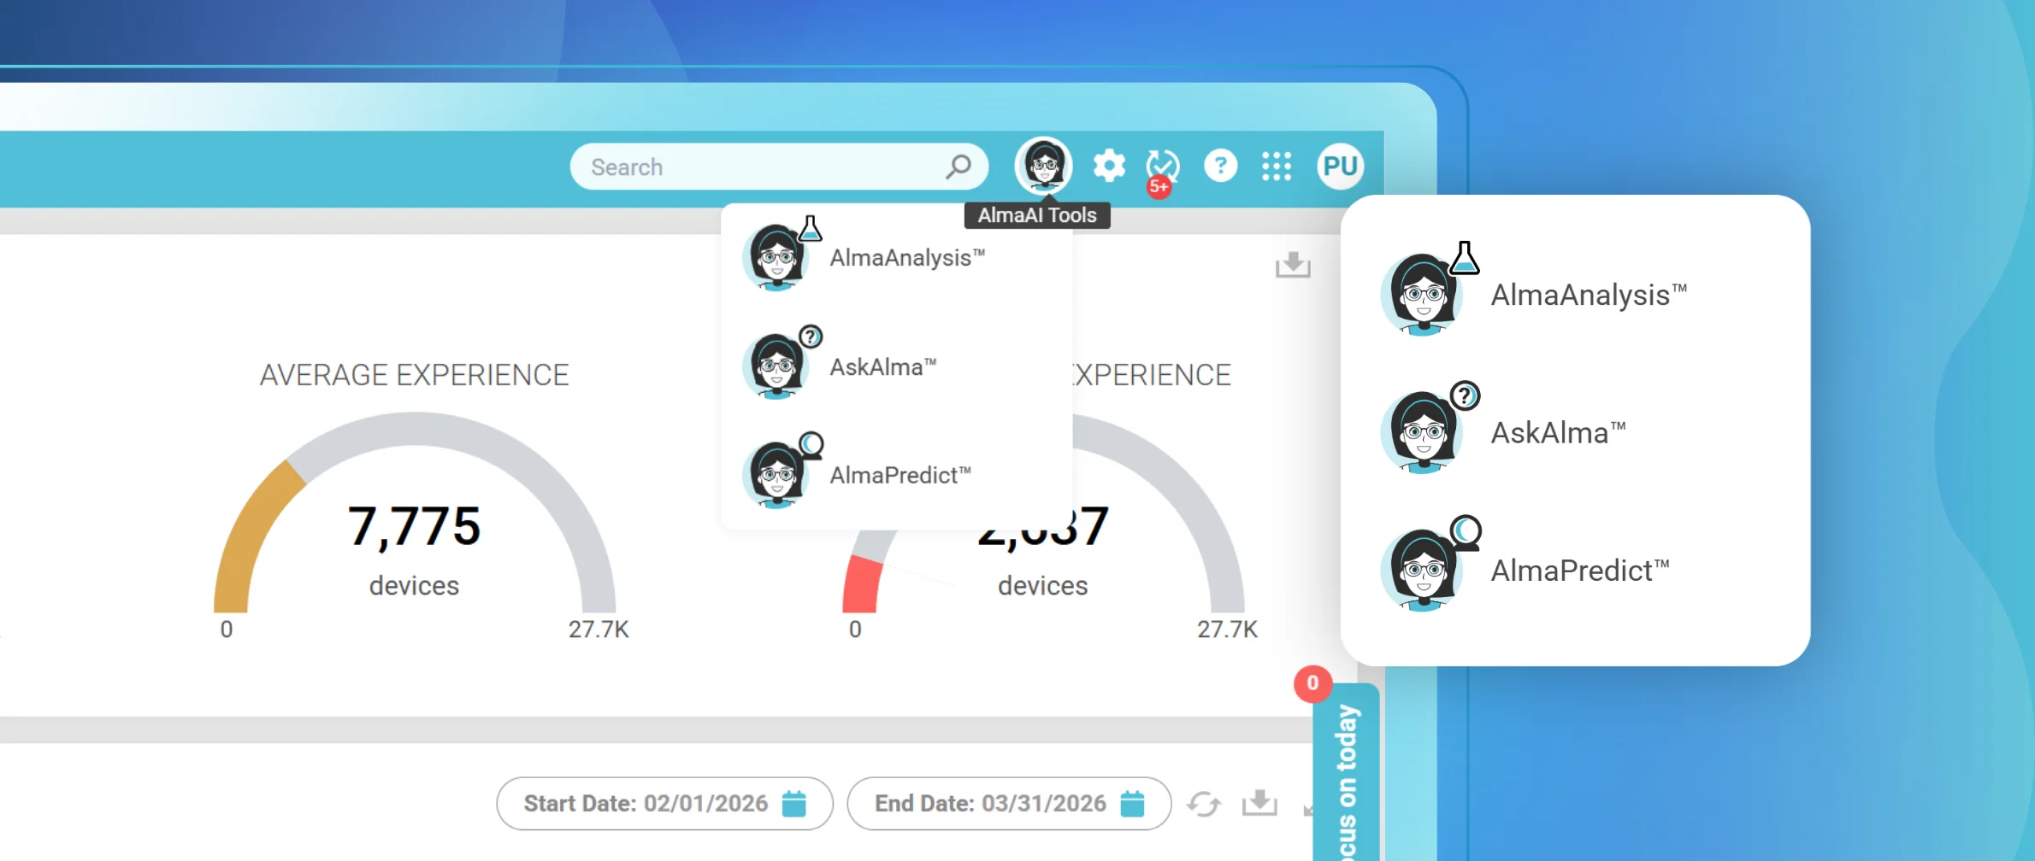Select AskAlma in the dropdown menu

point(897,366)
